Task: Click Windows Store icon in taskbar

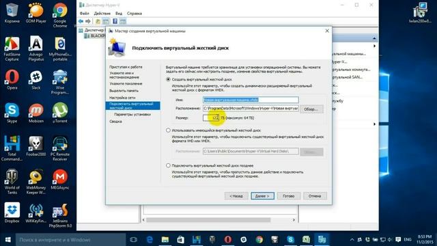Action: 180,239
